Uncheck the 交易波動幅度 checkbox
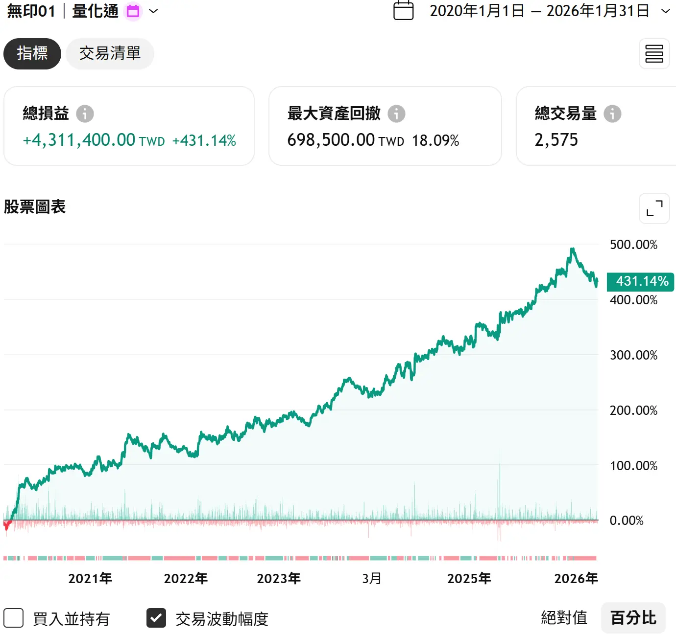Image resolution: width=676 pixels, height=635 pixels. tap(156, 618)
